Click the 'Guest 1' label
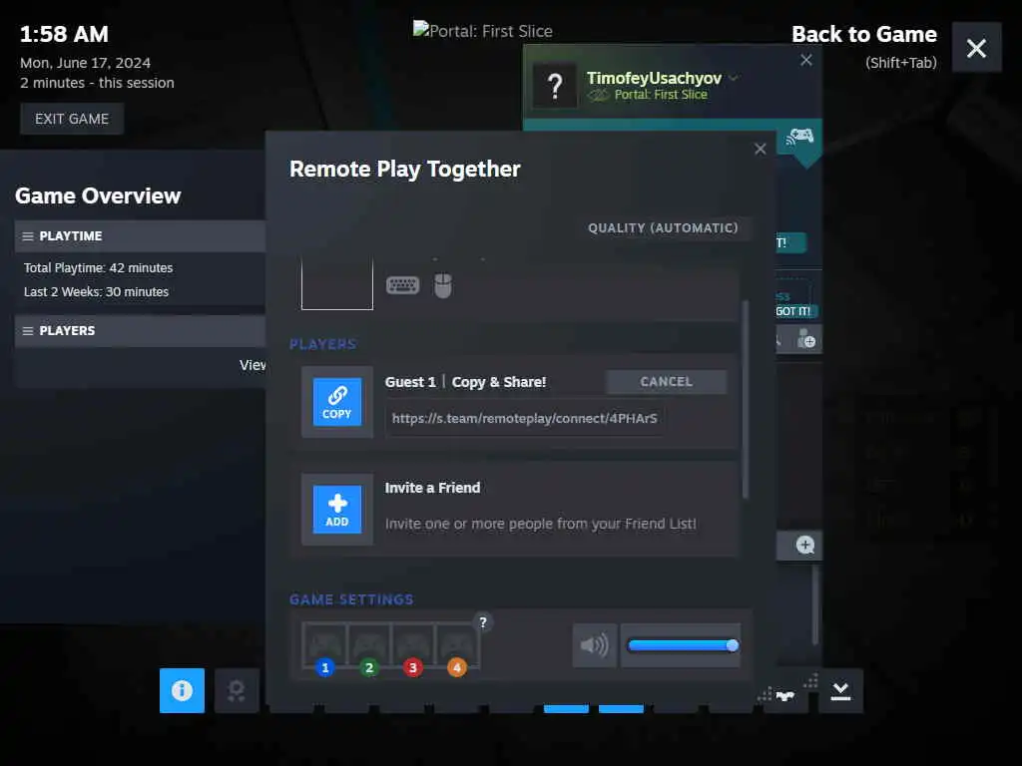1022x766 pixels. coord(410,382)
